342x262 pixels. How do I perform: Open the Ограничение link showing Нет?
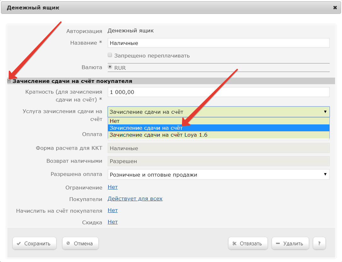[x=113, y=187]
